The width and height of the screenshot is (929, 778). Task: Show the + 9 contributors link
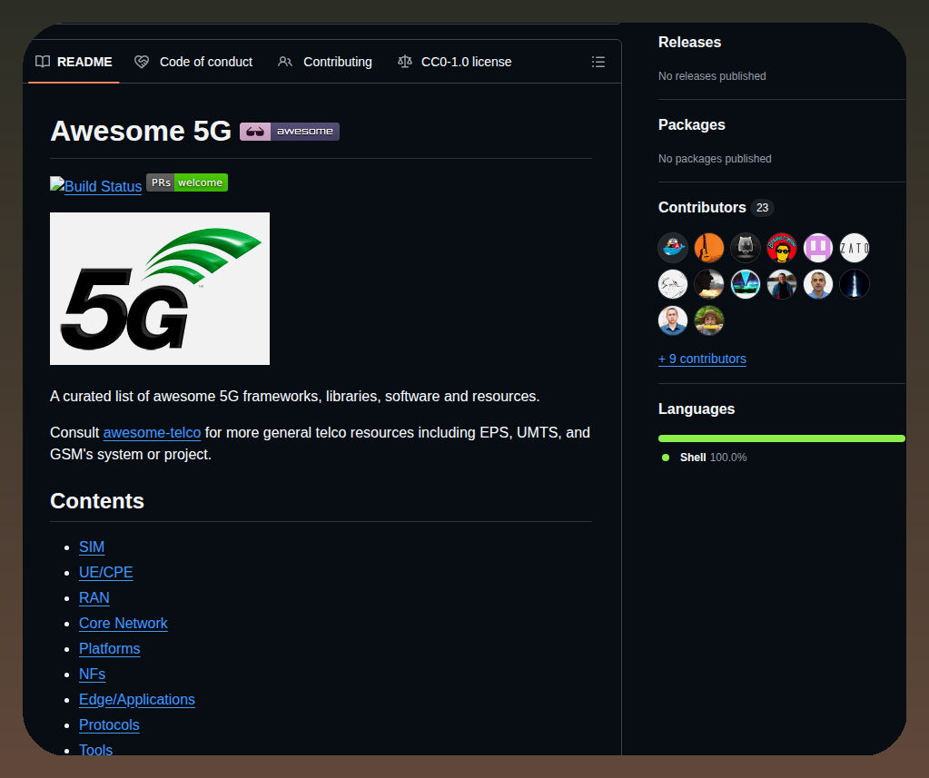pos(702,359)
